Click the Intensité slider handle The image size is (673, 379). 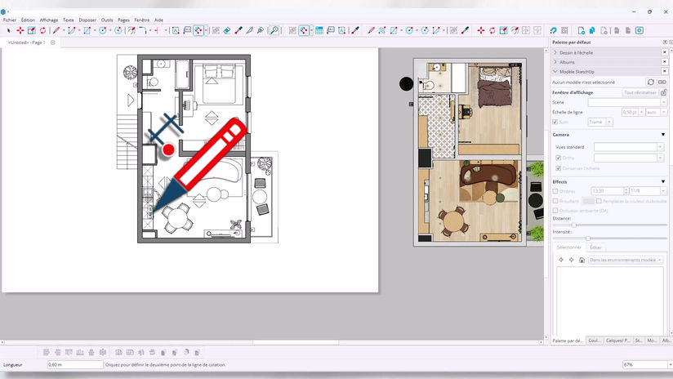coord(588,239)
